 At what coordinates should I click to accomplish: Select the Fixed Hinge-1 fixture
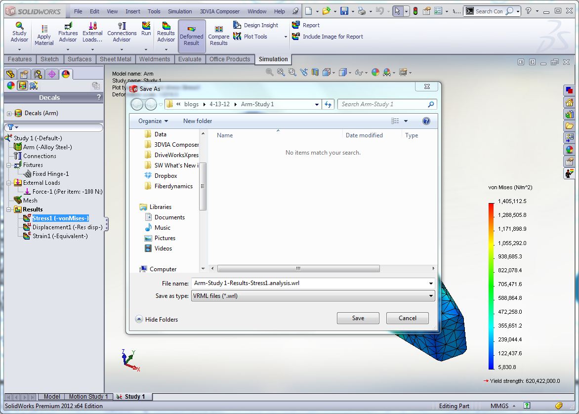[50, 174]
